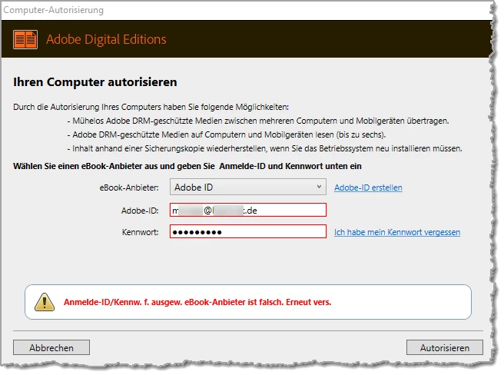Click the yellow warning triangle icon
The image size is (504, 375).
(x=45, y=302)
